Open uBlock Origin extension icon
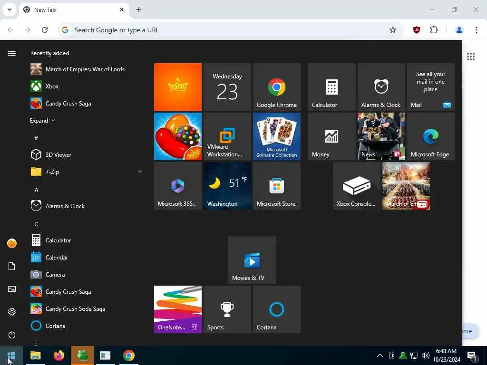 pos(417,30)
